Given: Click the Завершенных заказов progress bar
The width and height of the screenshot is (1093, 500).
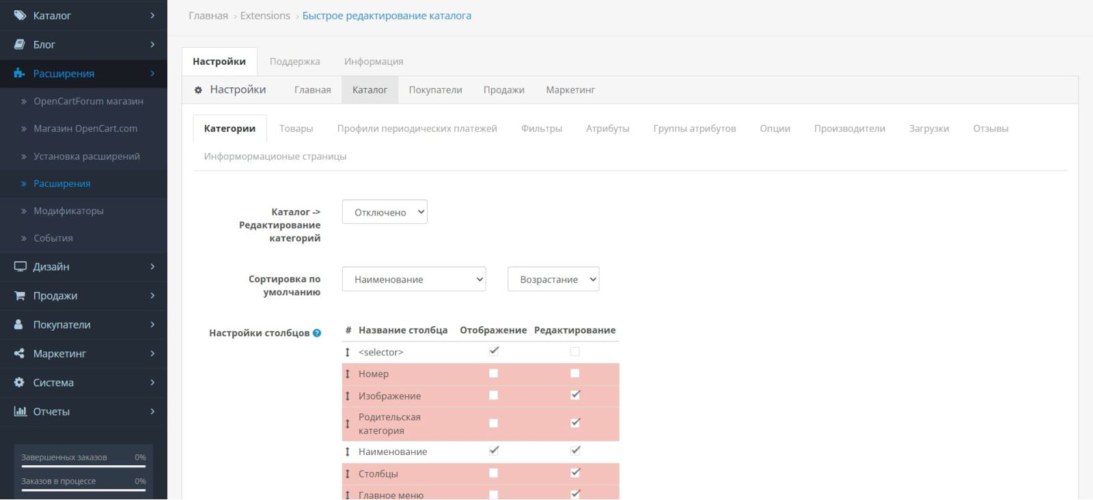Looking at the screenshot, I should (x=83, y=467).
